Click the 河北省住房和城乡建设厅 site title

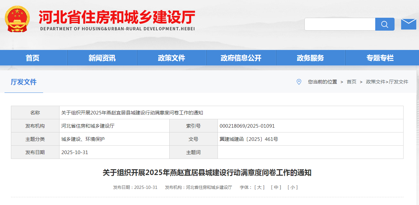tap(117, 17)
